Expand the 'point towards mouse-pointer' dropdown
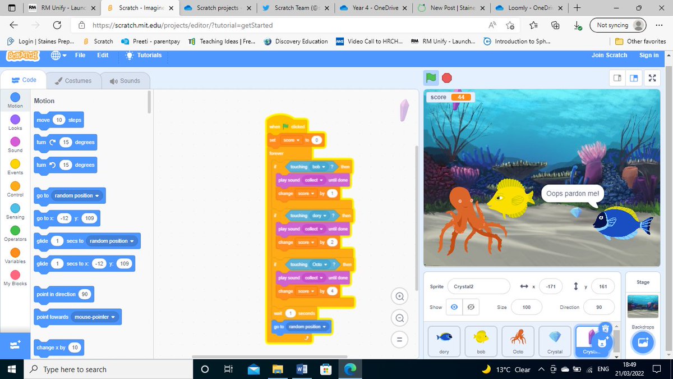This screenshot has height=379, width=673. [x=95, y=317]
